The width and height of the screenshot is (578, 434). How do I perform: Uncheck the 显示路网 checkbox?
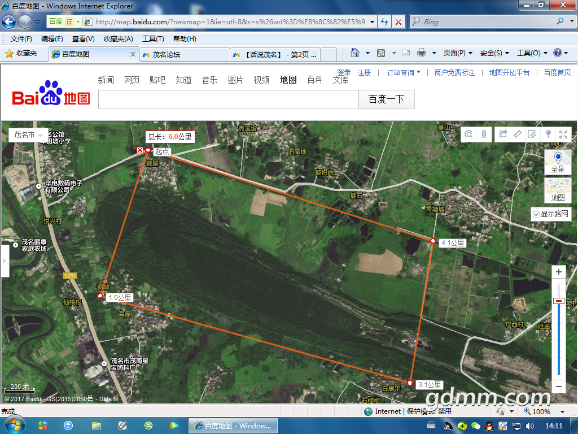click(x=537, y=214)
